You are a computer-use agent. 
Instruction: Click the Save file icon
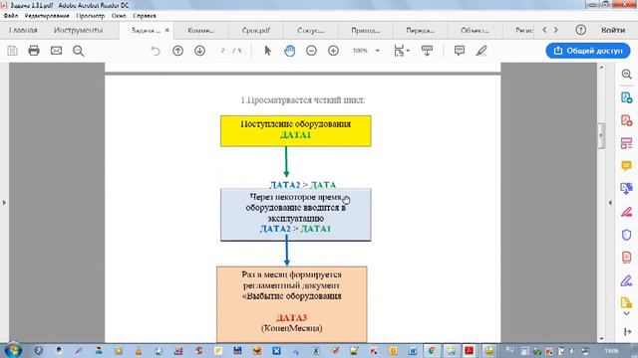13,51
